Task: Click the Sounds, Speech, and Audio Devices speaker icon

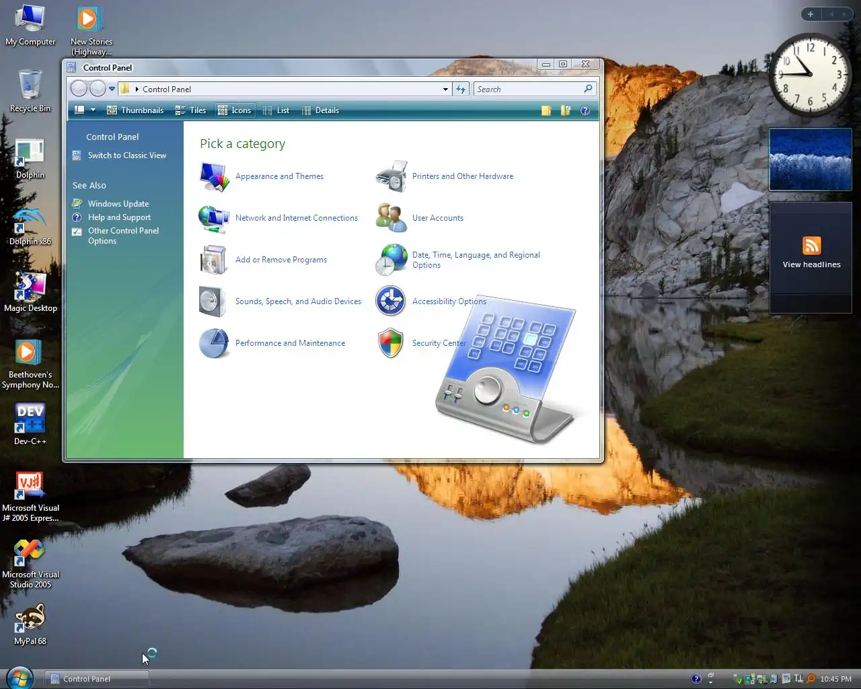Action: [213, 301]
